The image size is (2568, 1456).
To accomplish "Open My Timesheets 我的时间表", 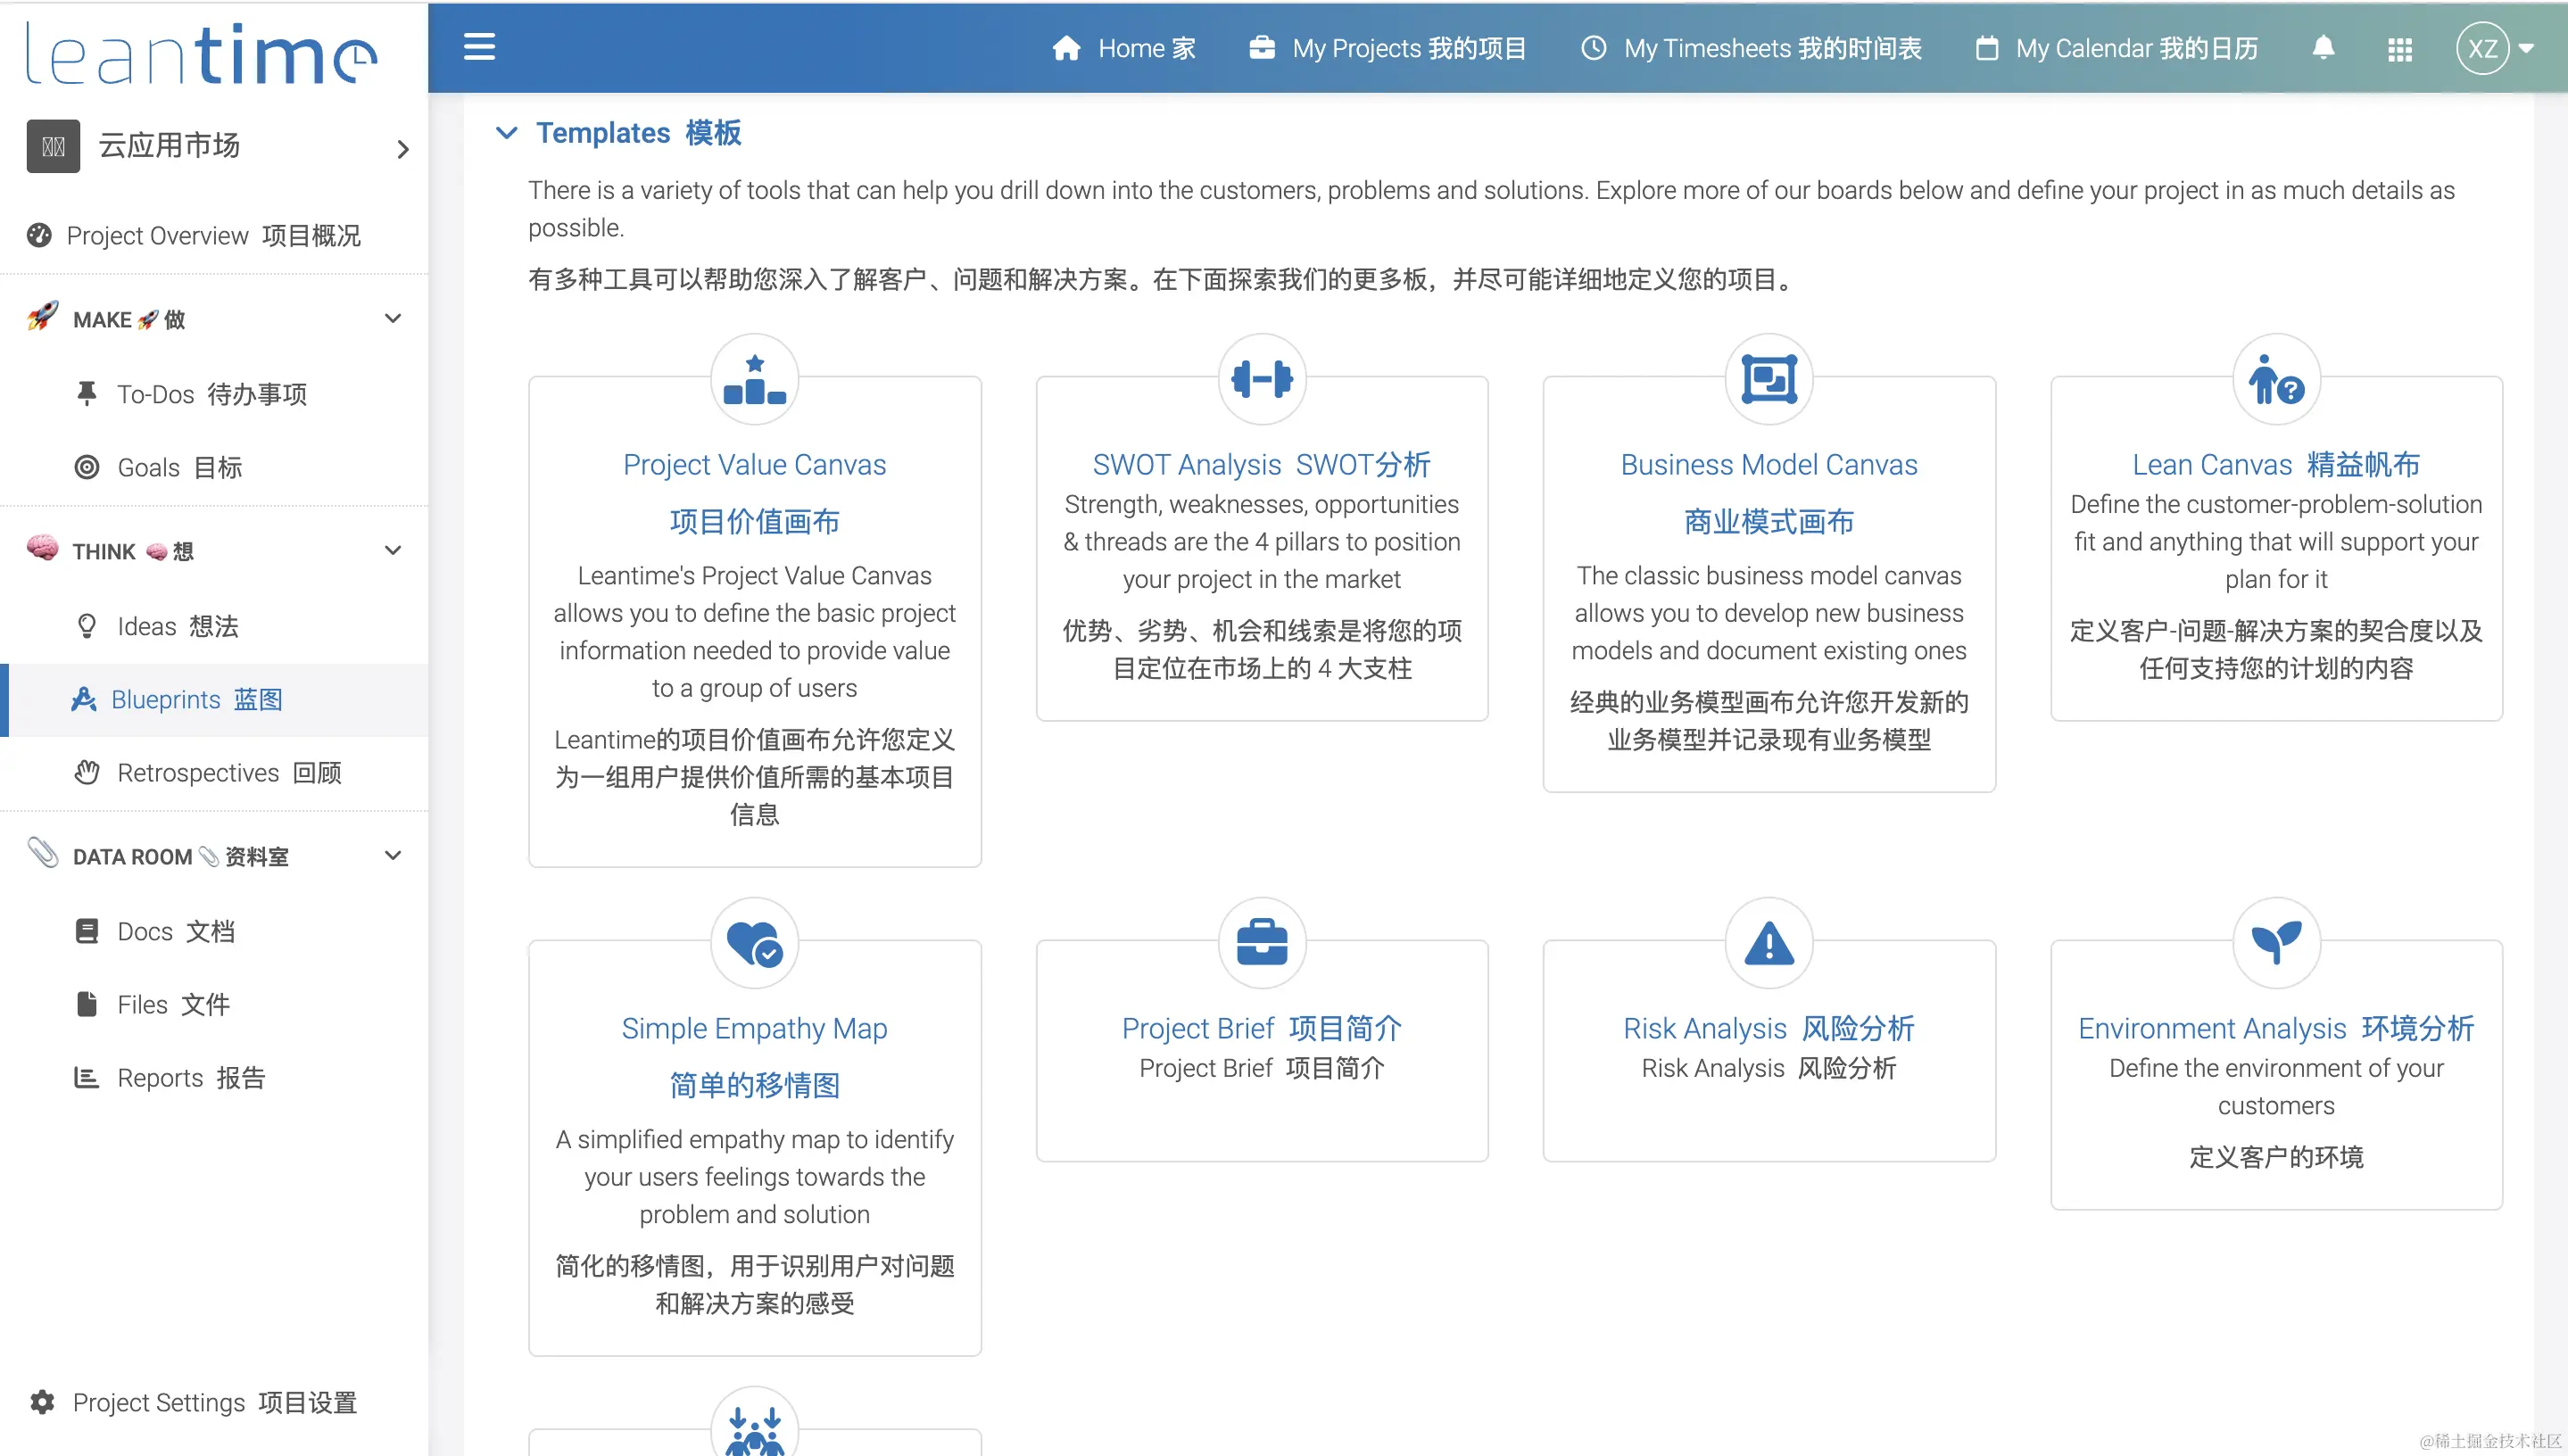I will (1751, 48).
